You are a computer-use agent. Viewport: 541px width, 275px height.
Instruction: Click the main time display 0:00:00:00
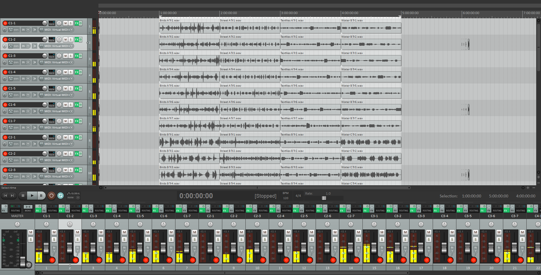coord(196,196)
